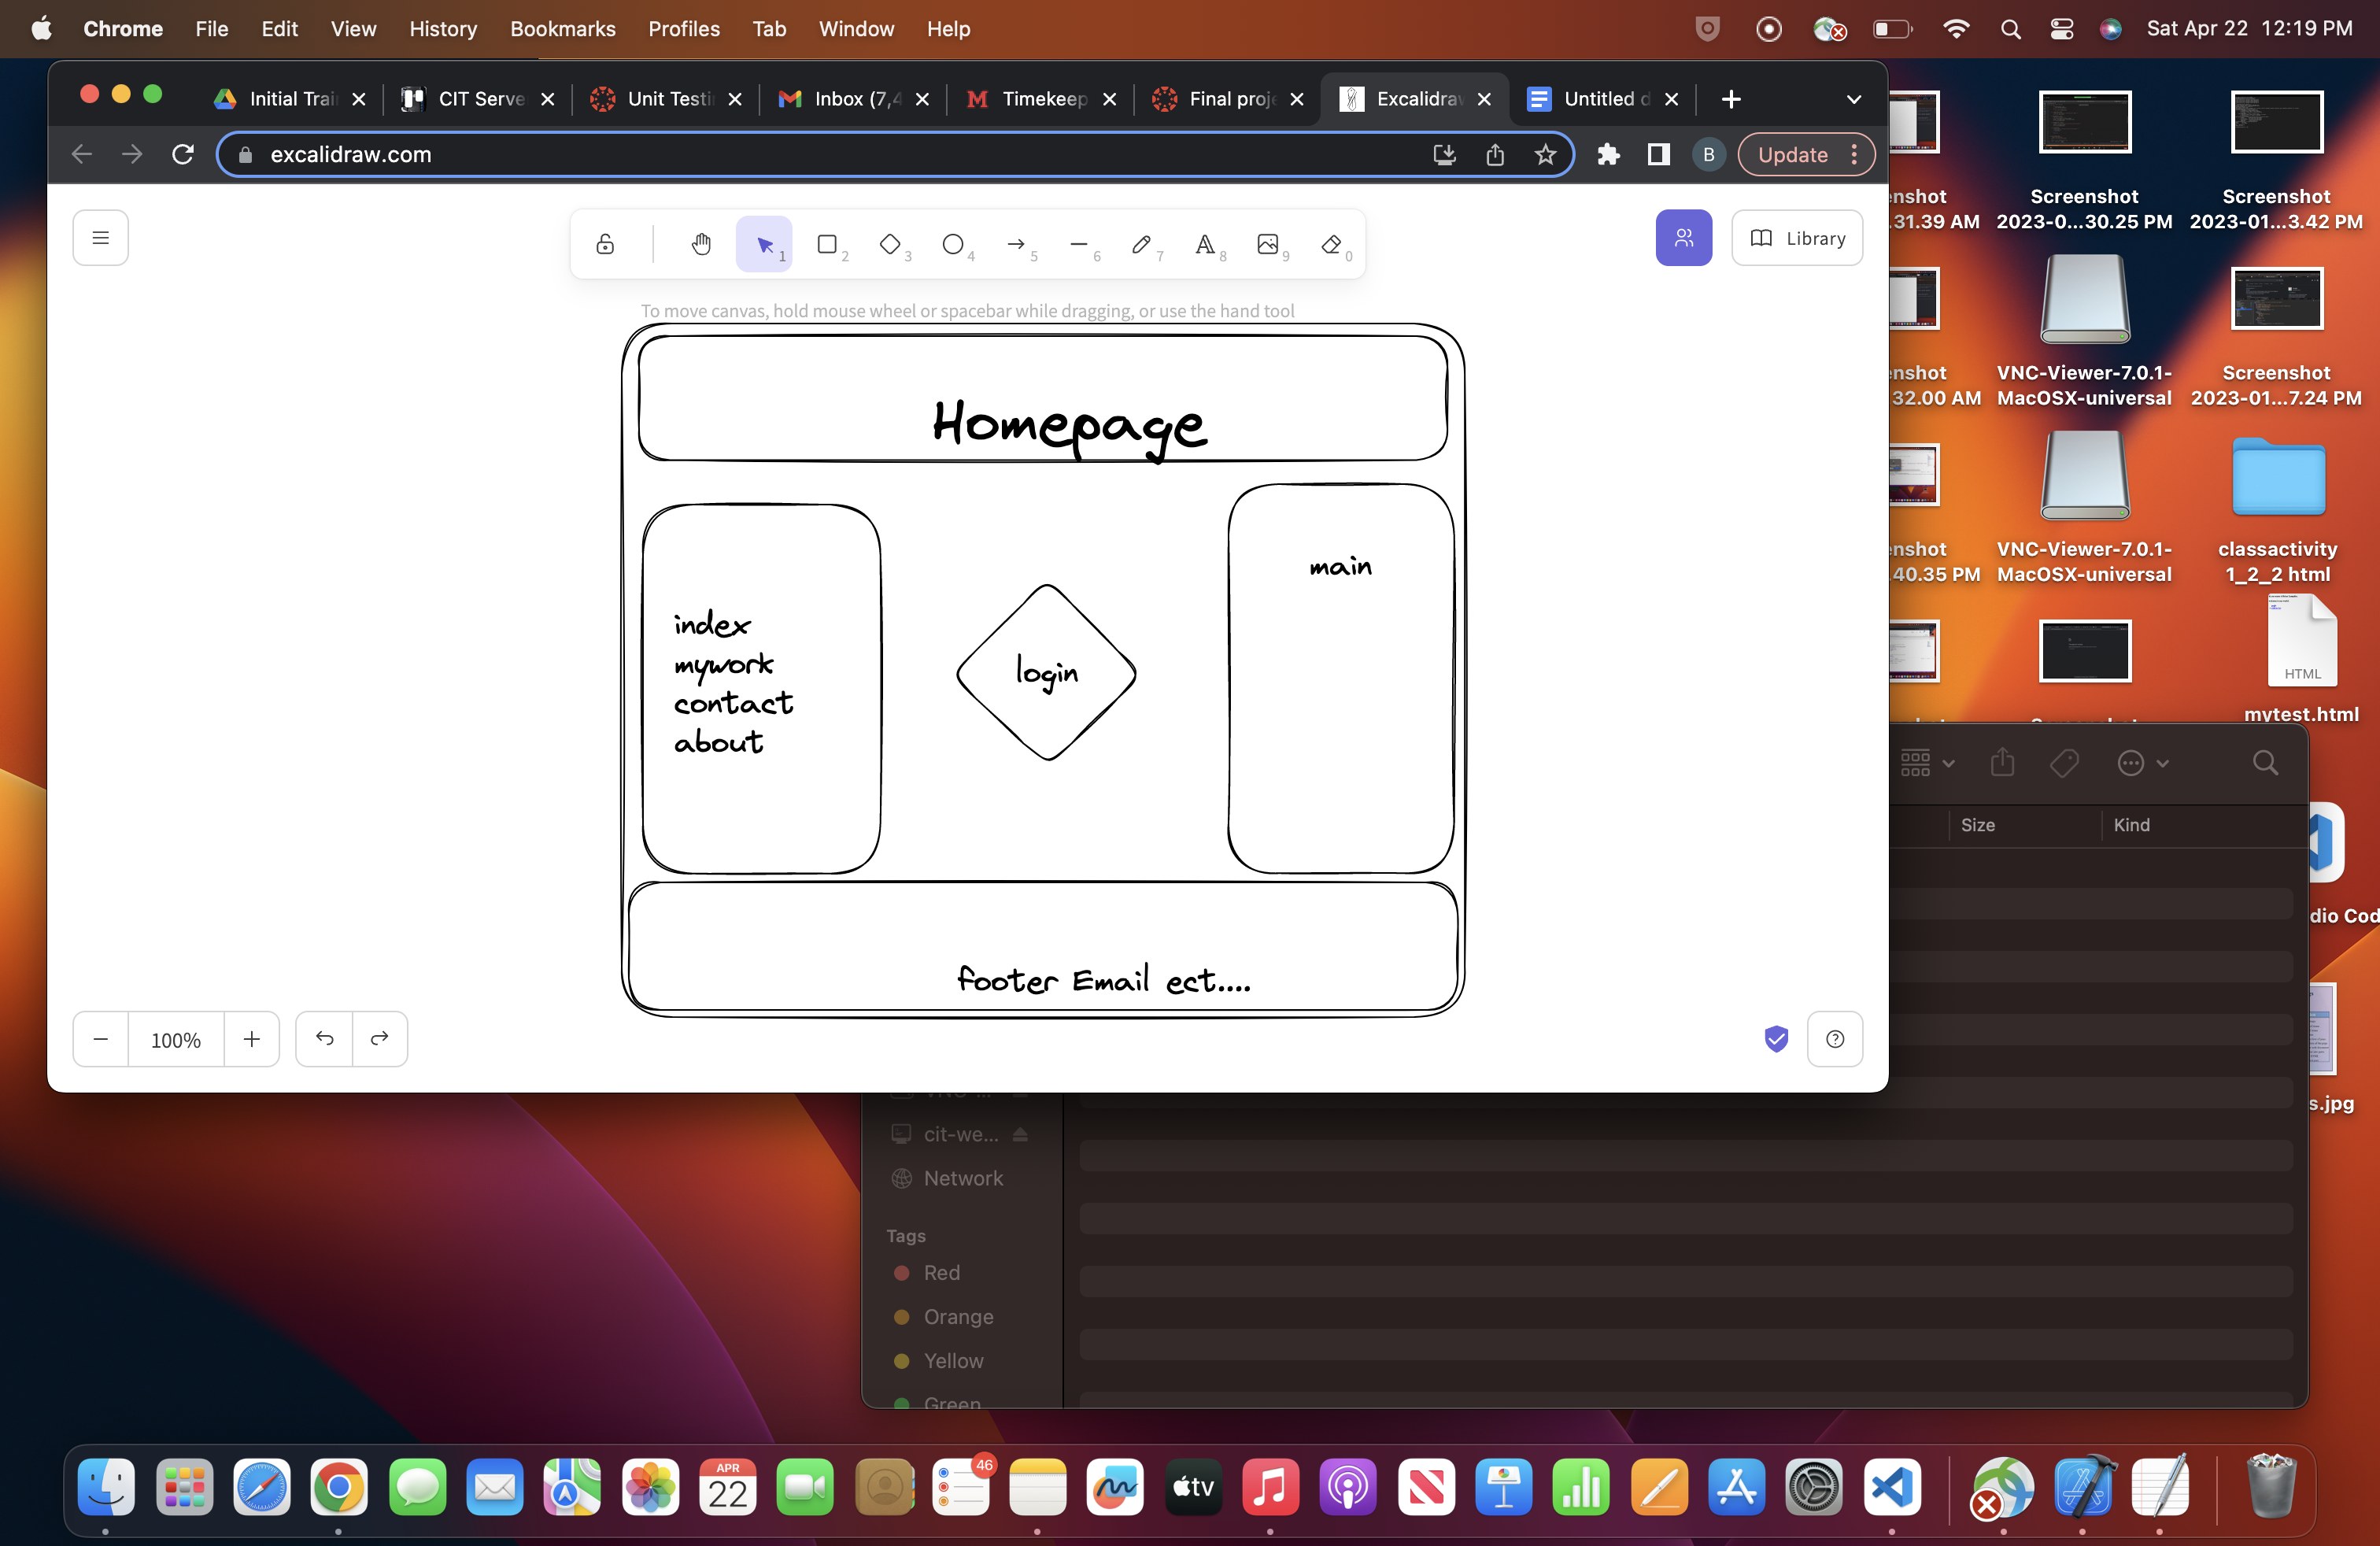Open a new Chrome tab
Image resolution: width=2380 pixels, height=1546 pixels.
[x=1732, y=99]
